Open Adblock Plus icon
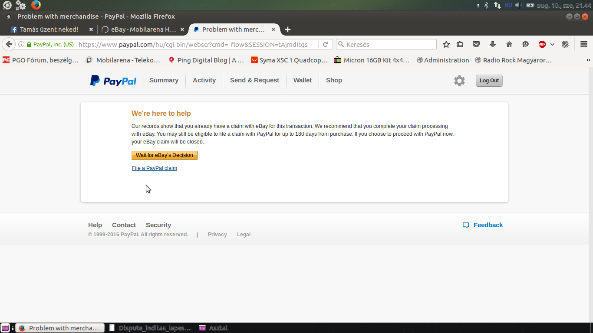Viewport: 593px width, 333px height. (x=542, y=44)
